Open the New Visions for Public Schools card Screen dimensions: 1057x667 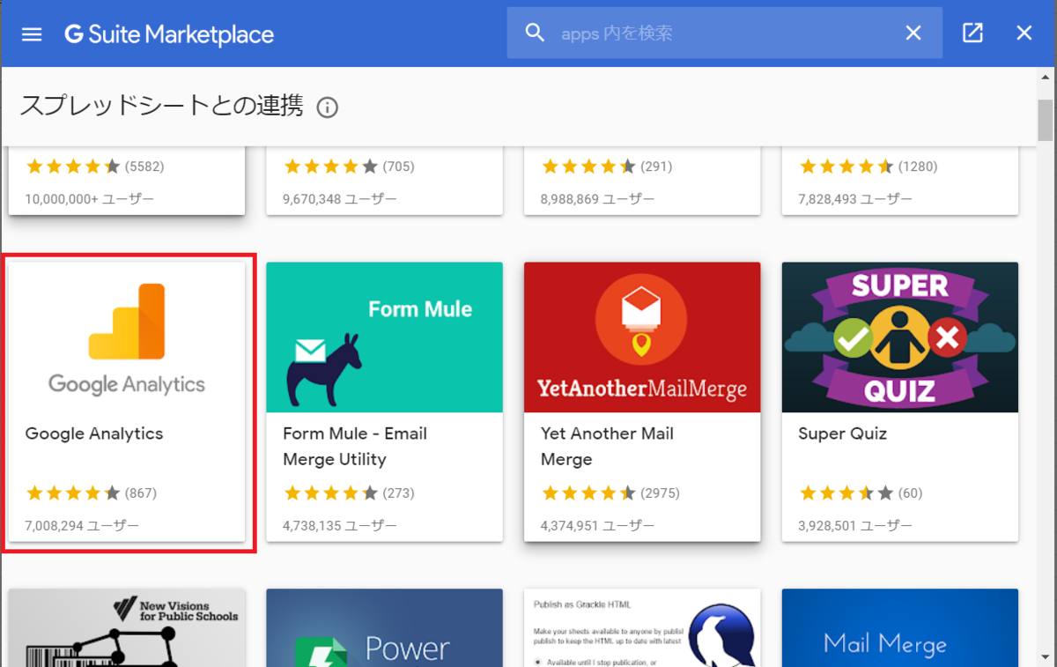pyautogui.click(x=127, y=627)
